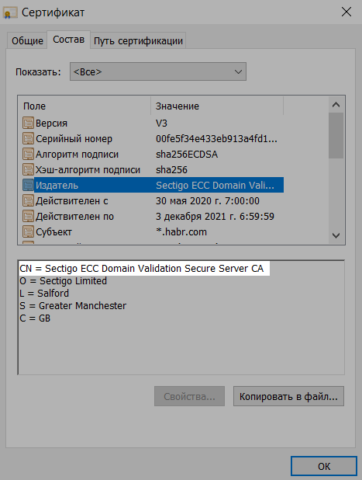Screen dimensions: 362x480
Task: Click the icon beside Хэш-алгоритм подписи
Action: coord(28,169)
